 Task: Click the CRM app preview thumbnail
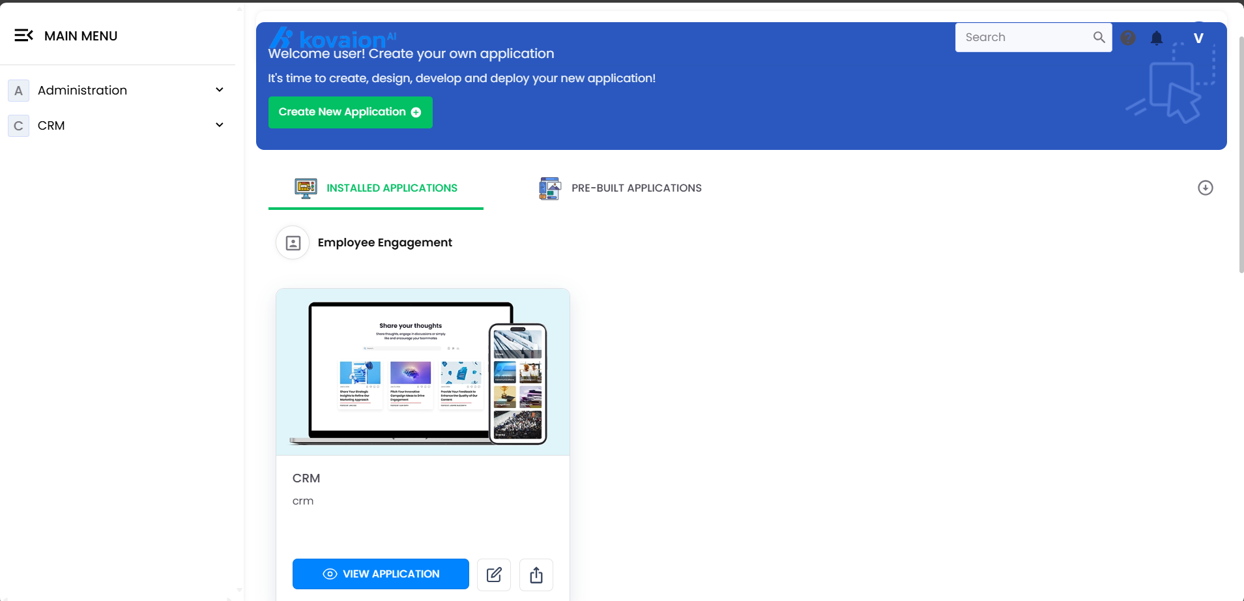click(422, 372)
